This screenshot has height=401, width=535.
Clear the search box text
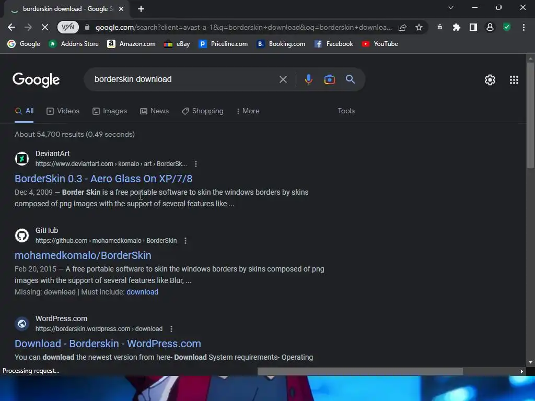pos(283,79)
